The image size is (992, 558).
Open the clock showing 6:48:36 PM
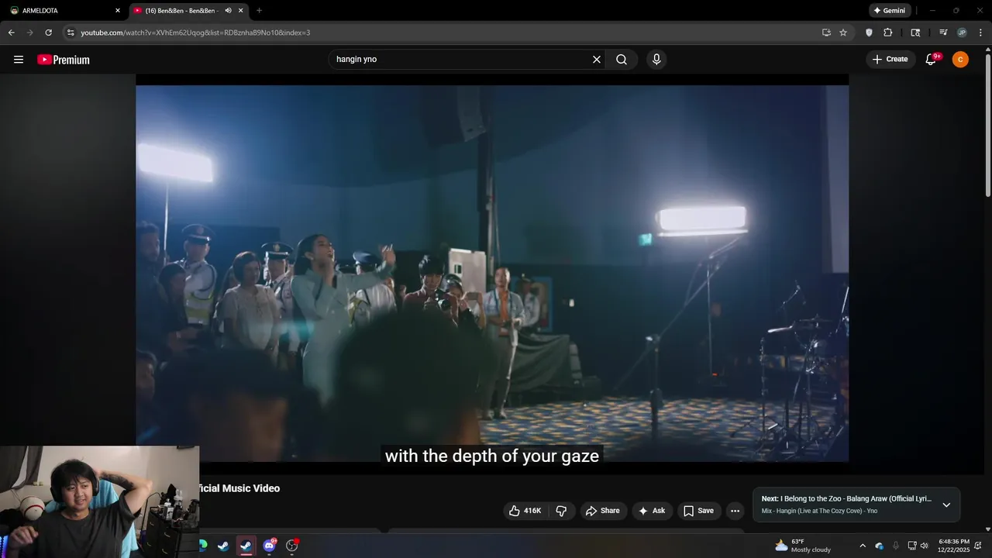pyautogui.click(x=953, y=546)
